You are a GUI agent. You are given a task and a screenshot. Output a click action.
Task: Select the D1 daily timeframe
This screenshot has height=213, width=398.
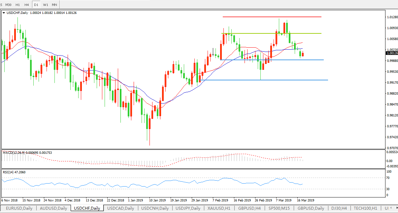(x=36, y=5)
